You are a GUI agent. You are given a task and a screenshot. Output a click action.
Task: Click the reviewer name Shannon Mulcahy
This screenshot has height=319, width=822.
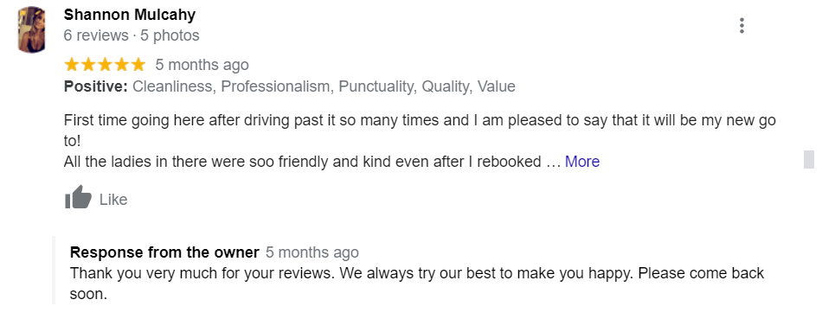[130, 15]
